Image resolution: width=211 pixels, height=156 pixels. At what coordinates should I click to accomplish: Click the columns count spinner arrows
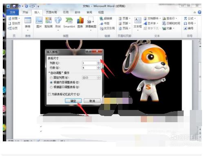[99, 63]
